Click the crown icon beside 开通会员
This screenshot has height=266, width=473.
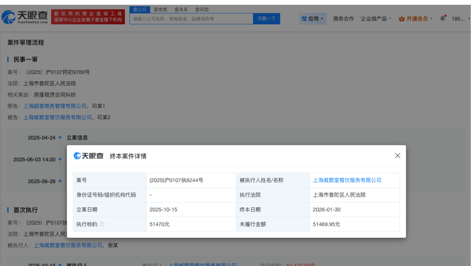[x=402, y=18]
